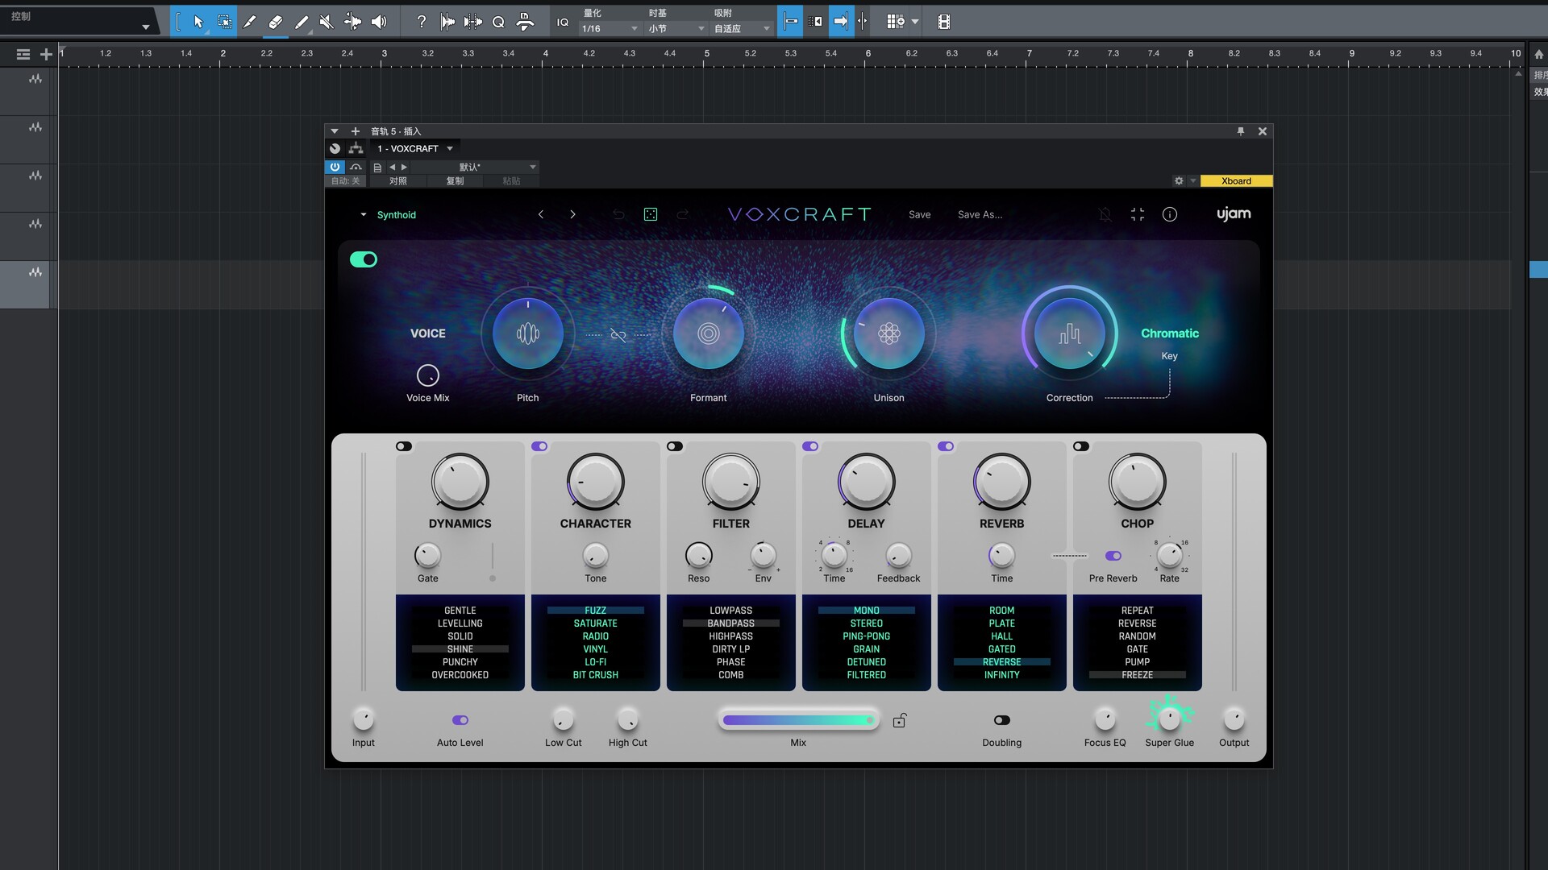Select the Listen tool speaker icon
This screenshot has height=870, width=1548.
pos(379,22)
